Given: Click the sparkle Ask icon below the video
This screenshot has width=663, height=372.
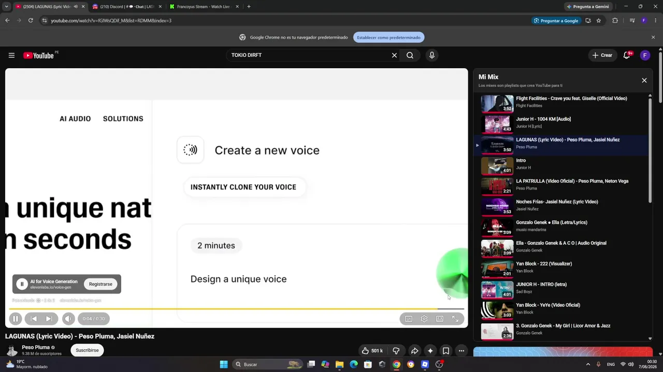Looking at the screenshot, I should (x=430, y=351).
